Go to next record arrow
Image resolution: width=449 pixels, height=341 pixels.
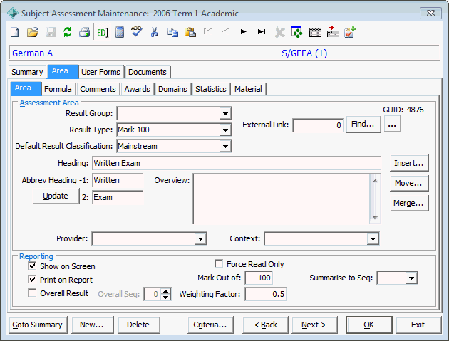pyautogui.click(x=244, y=31)
